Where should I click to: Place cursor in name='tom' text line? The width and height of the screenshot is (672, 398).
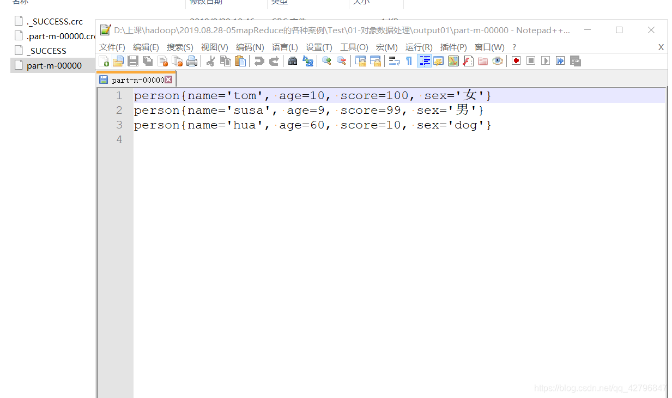click(x=312, y=96)
